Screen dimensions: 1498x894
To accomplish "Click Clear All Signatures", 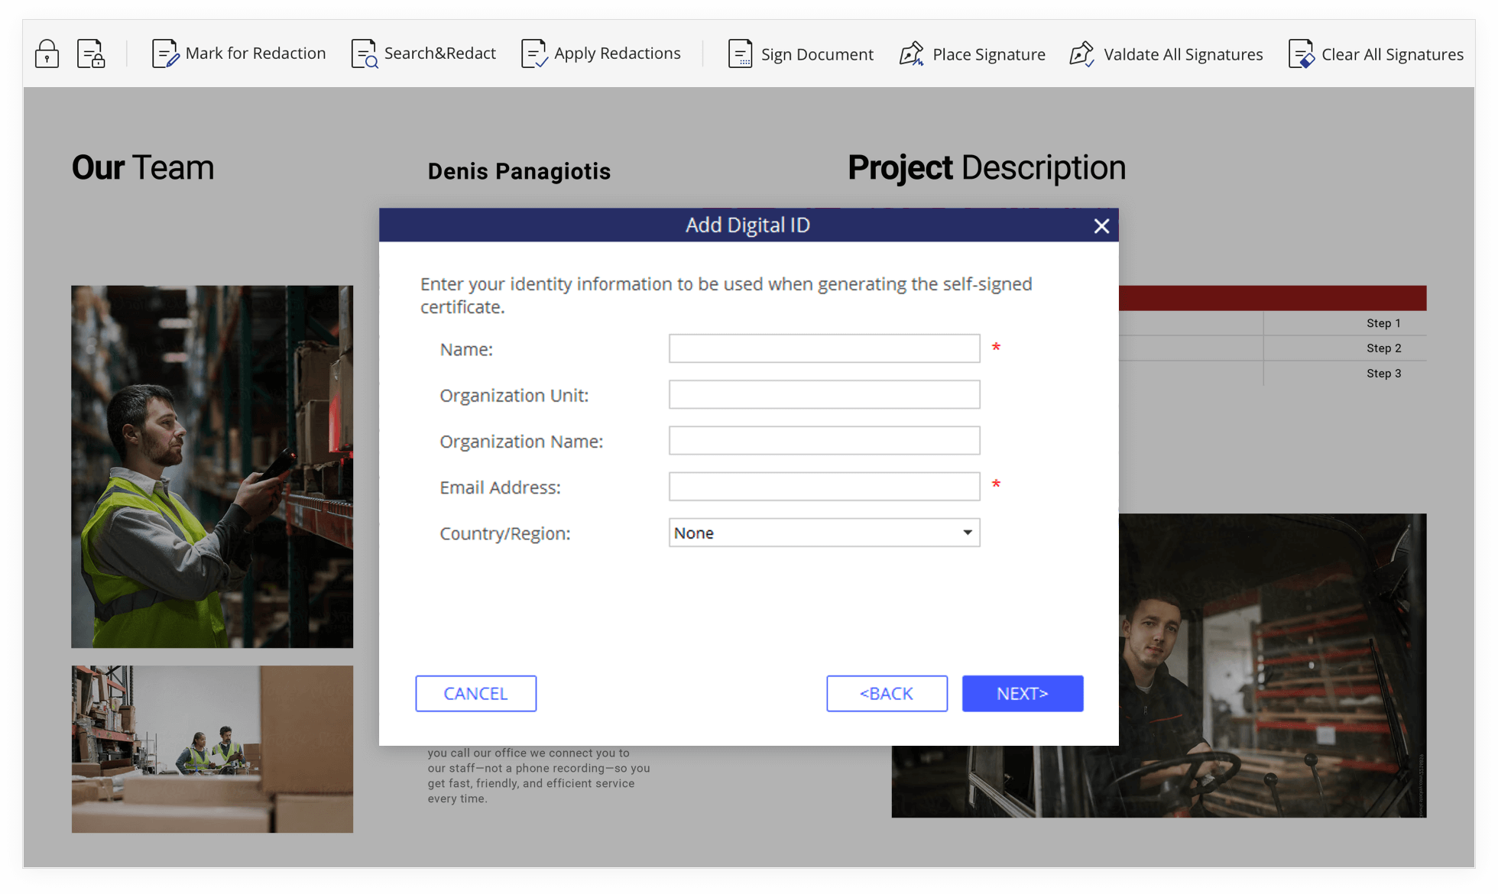I will coord(1376,54).
